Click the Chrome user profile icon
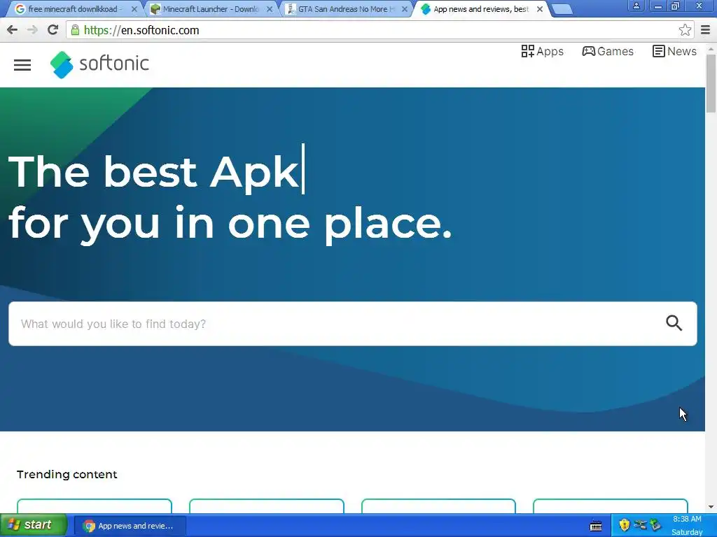Viewport: 717px width, 537px height. click(636, 6)
